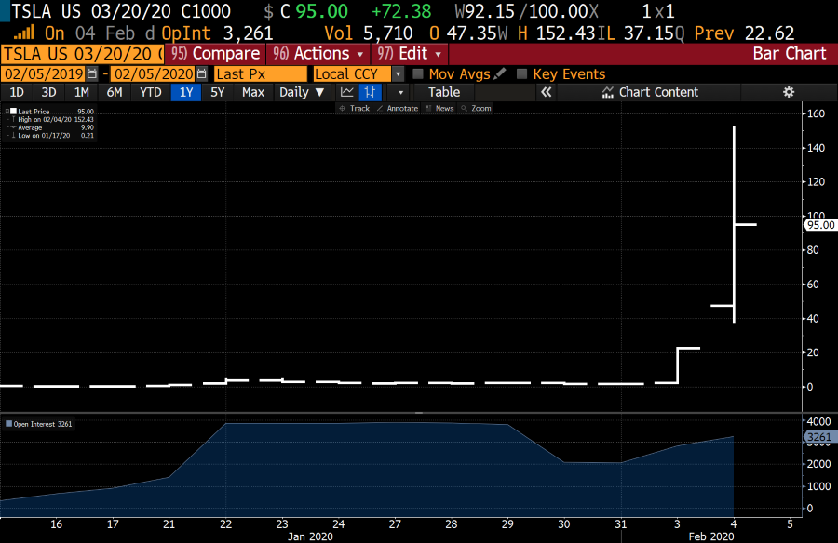Viewport: 838px width, 543px height.
Task: Click the Table view button
Action: [443, 92]
